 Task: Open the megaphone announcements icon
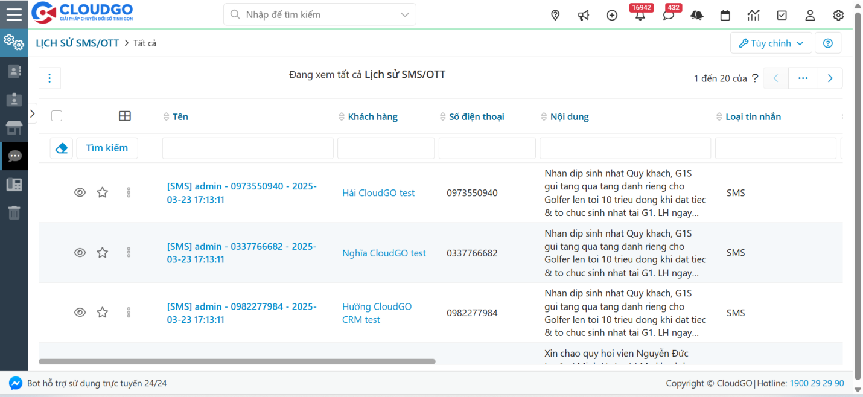click(x=583, y=15)
